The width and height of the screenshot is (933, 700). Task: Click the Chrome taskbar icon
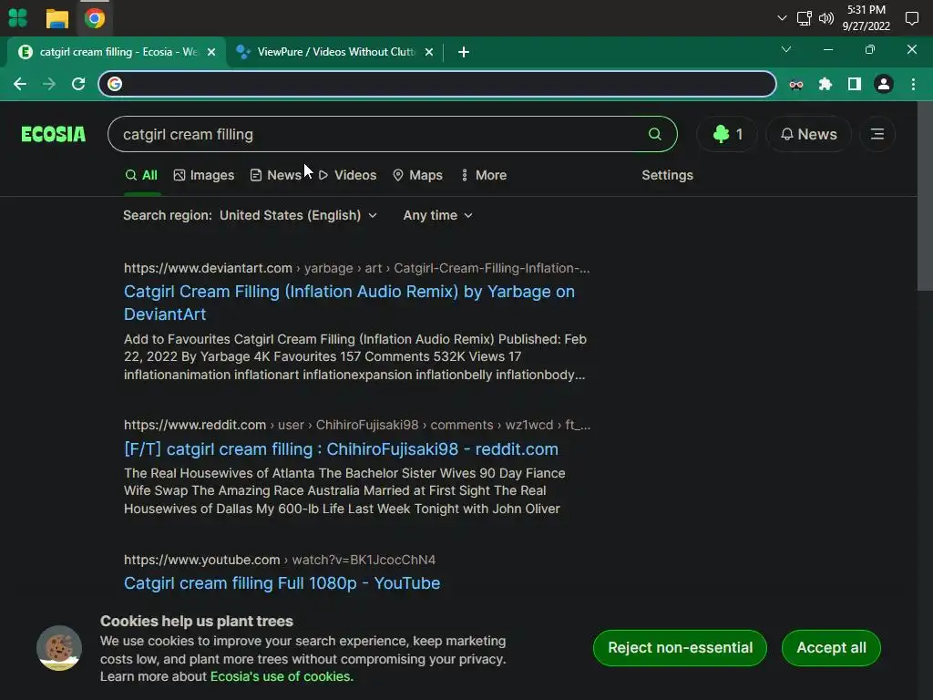tap(95, 18)
